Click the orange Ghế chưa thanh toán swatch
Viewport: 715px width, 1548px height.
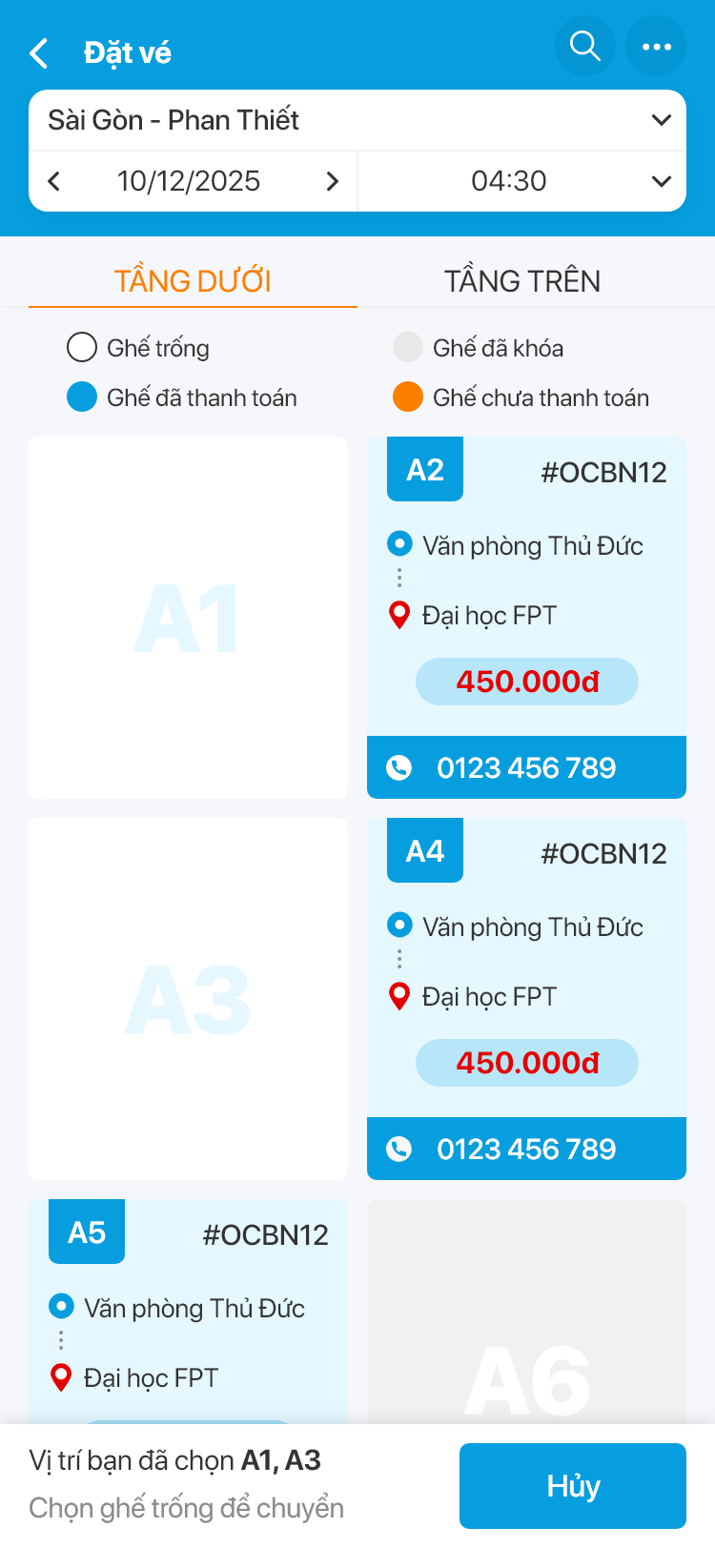tap(408, 397)
